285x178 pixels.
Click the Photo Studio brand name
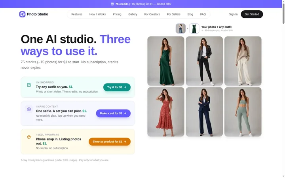pos(38,14)
